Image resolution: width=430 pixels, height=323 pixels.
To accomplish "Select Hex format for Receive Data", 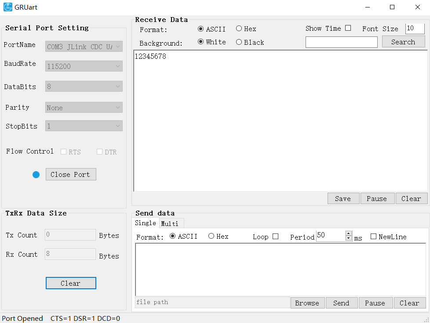I will [x=239, y=29].
